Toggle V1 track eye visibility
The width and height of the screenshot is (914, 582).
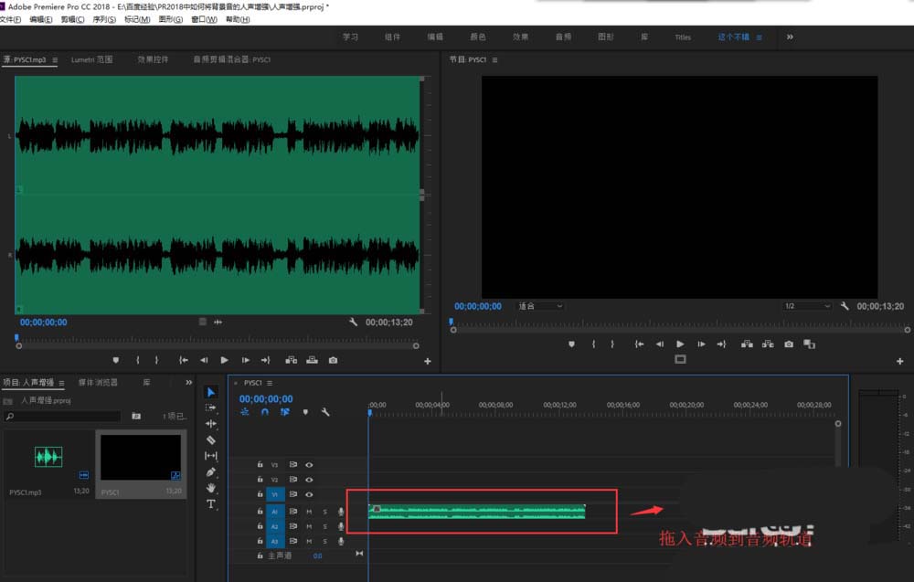click(309, 494)
